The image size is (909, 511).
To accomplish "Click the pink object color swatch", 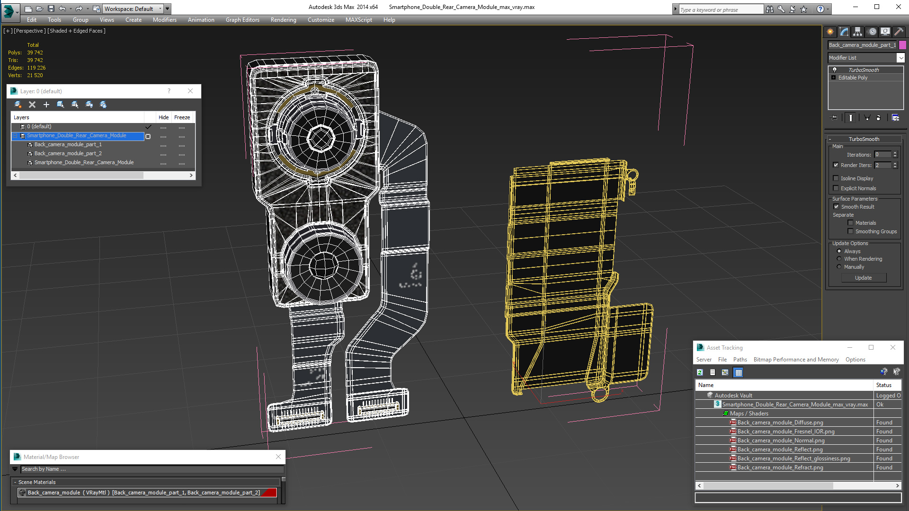I will point(902,45).
